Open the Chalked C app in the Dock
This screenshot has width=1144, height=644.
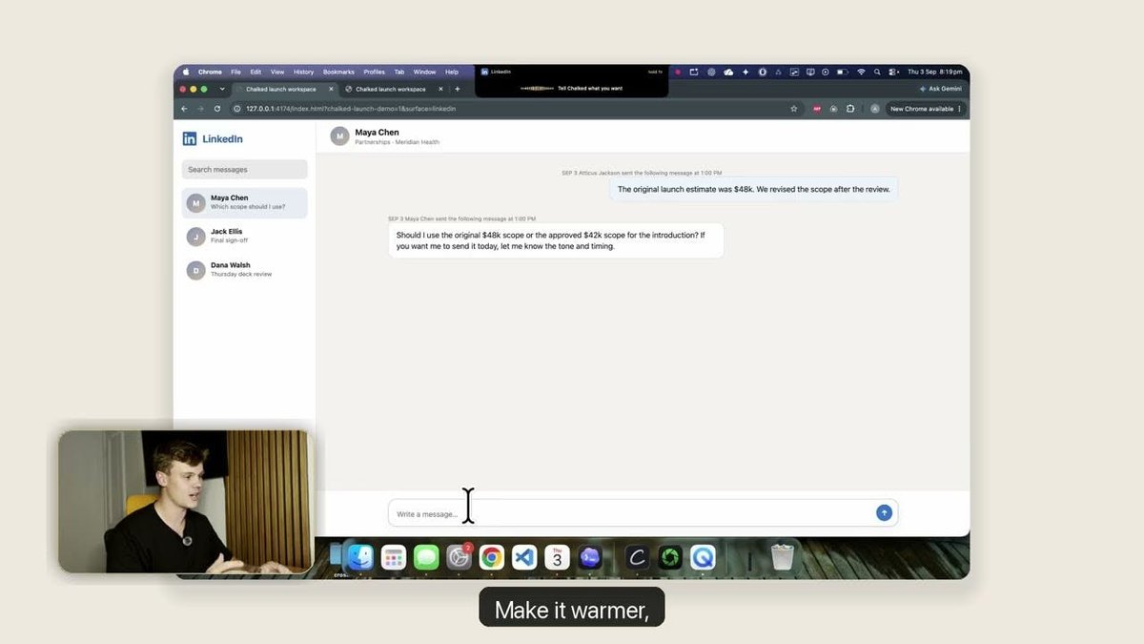[637, 557]
